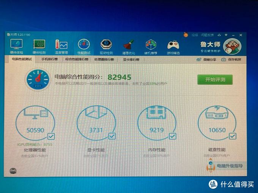Click the 保存截屏 save screenshot link

coord(234,59)
